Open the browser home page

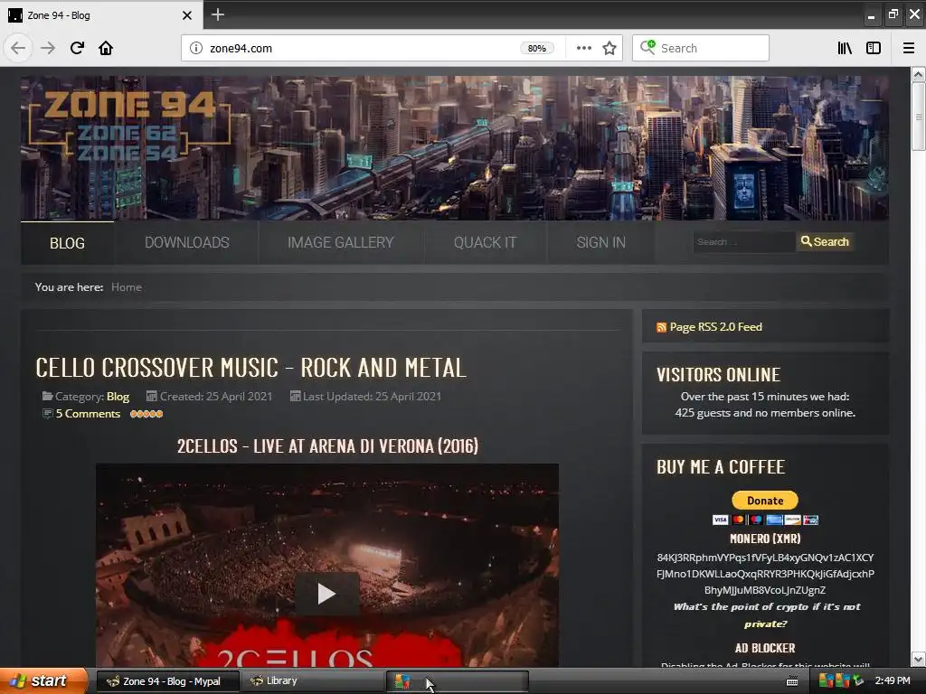(x=106, y=48)
